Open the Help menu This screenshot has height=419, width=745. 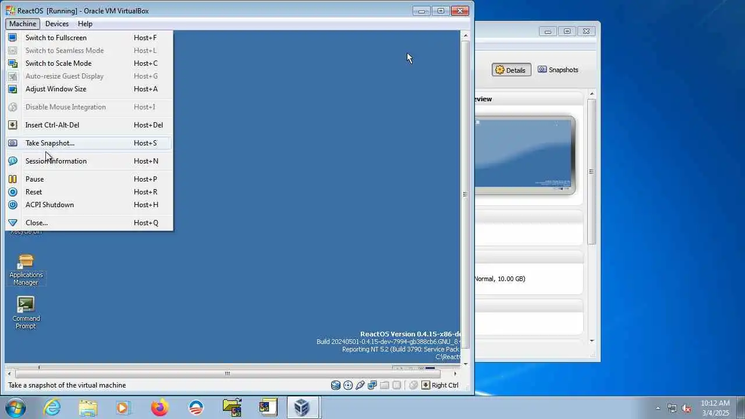point(85,24)
